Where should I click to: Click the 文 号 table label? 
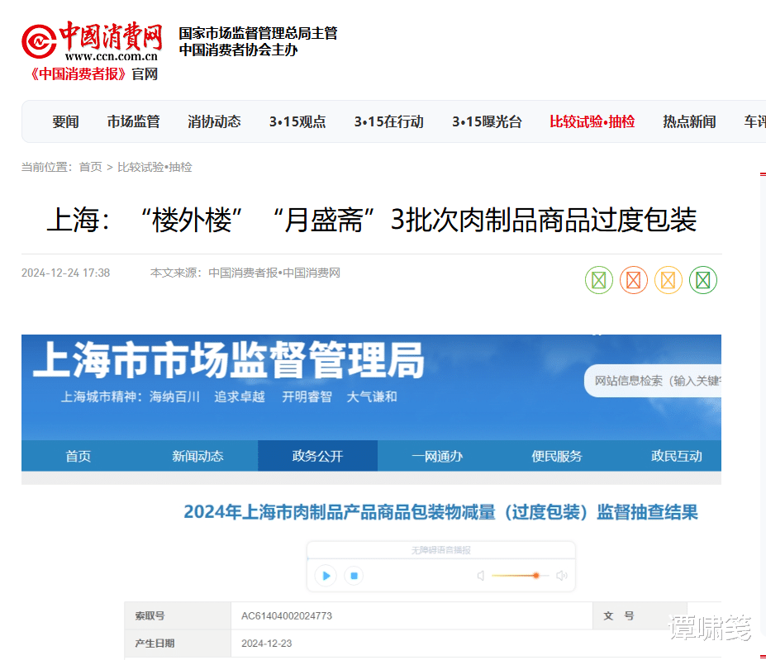pyautogui.click(x=618, y=615)
